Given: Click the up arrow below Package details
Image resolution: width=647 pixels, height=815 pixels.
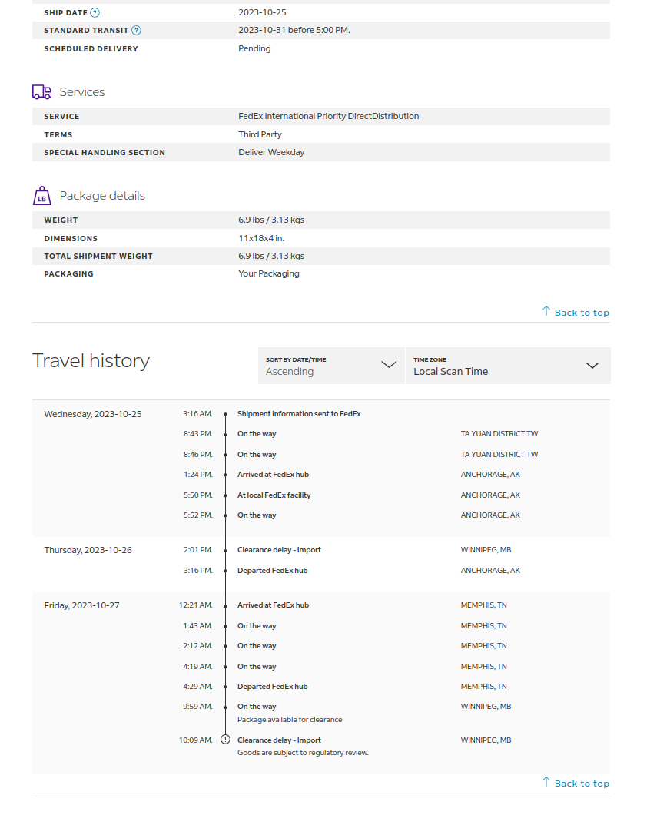Looking at the screenshot, I should (x=546, y=311).
